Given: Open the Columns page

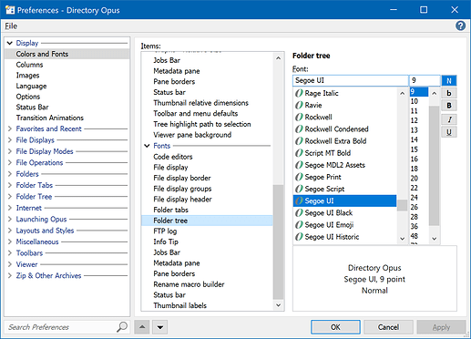Looking at the screenshot, I should [29, 65].
